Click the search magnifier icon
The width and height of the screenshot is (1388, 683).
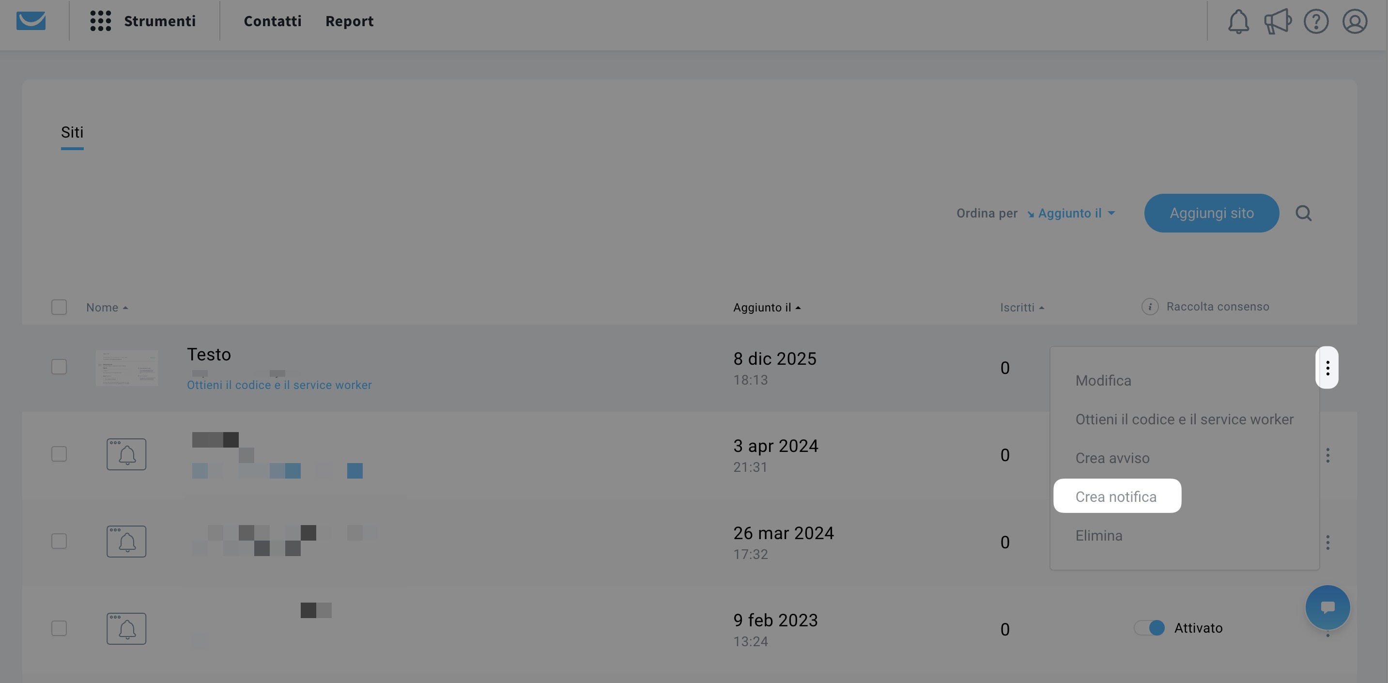(1303, 214)
